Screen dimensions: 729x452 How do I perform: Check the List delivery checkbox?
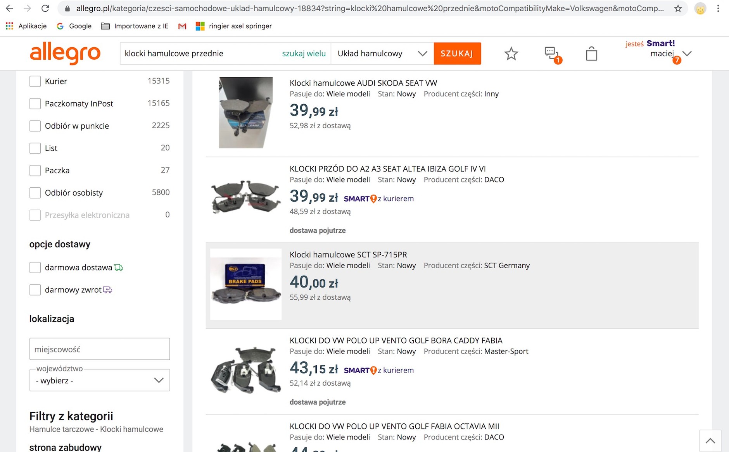[x=35, y=148]
